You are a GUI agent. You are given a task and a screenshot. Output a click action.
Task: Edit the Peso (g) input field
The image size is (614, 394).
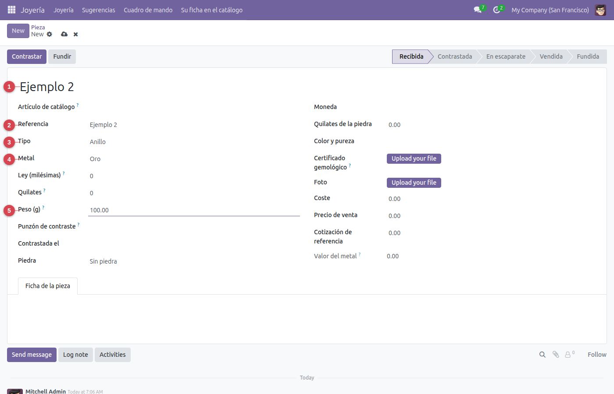tap(194, 210)
